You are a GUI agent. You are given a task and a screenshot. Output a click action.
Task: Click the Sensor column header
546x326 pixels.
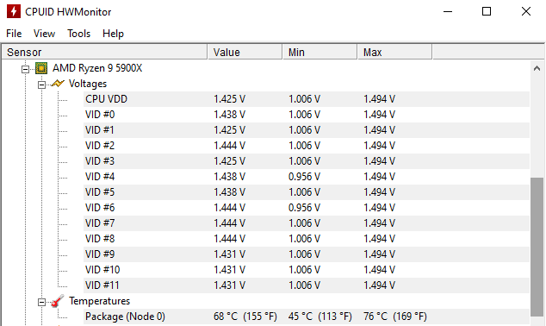pyautogui.click(x=105, y=52)
